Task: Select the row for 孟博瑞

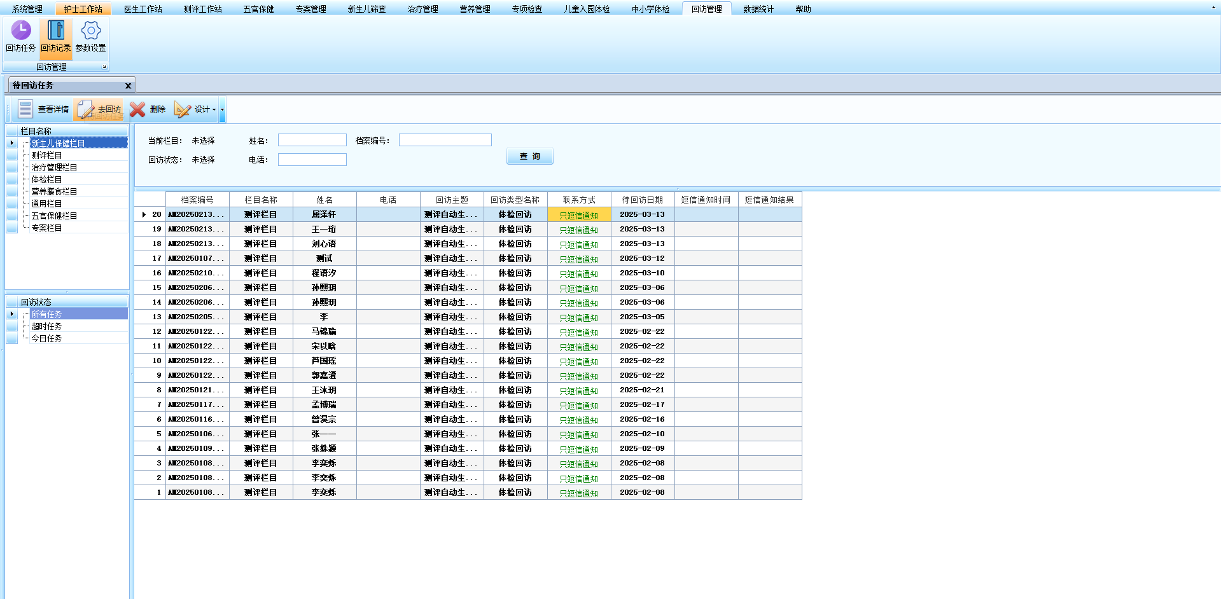Action: (x=468, y=404)
